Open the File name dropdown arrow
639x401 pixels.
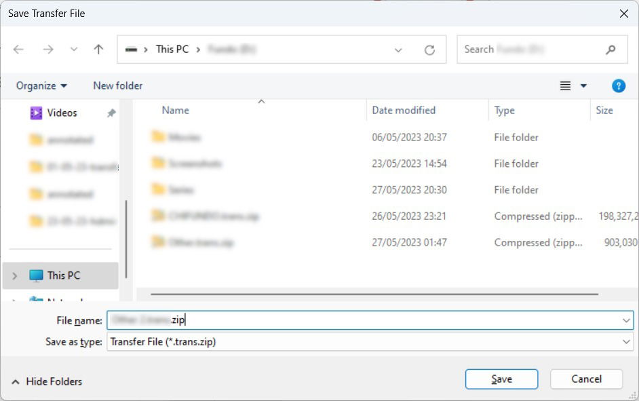626,321
